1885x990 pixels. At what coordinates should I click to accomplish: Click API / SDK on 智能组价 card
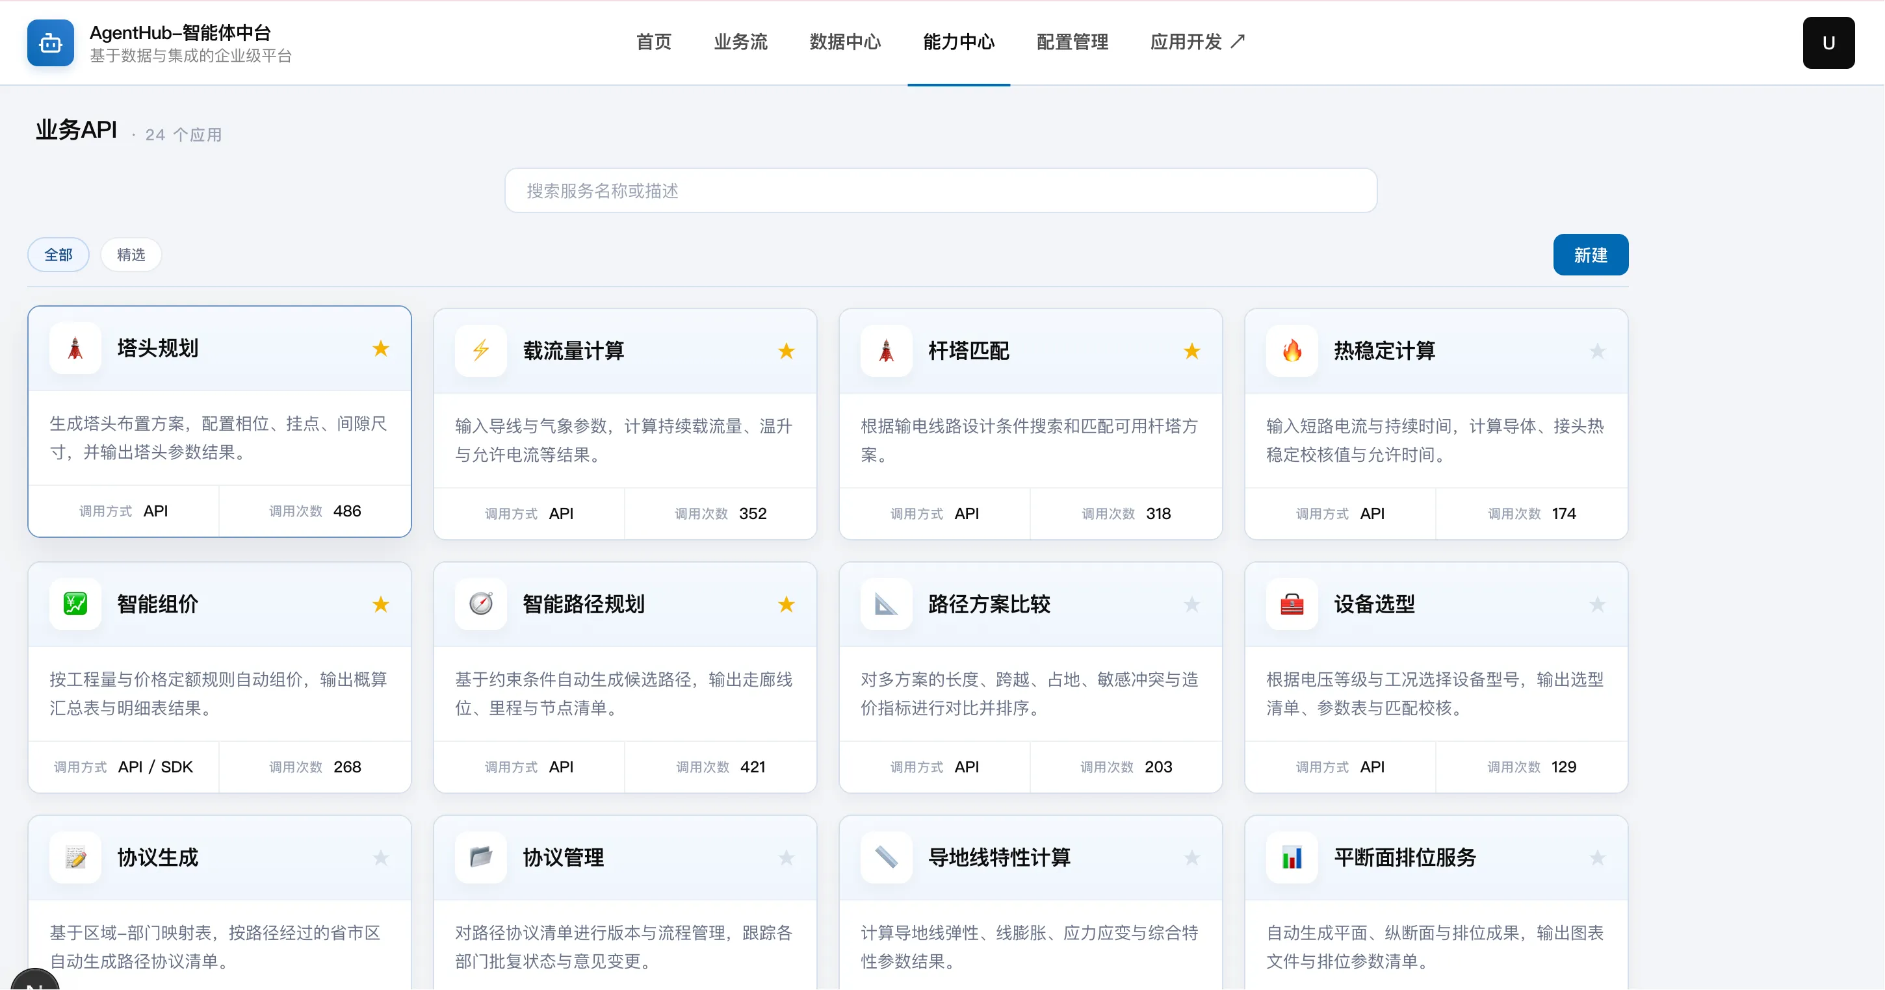click(155, 767)
